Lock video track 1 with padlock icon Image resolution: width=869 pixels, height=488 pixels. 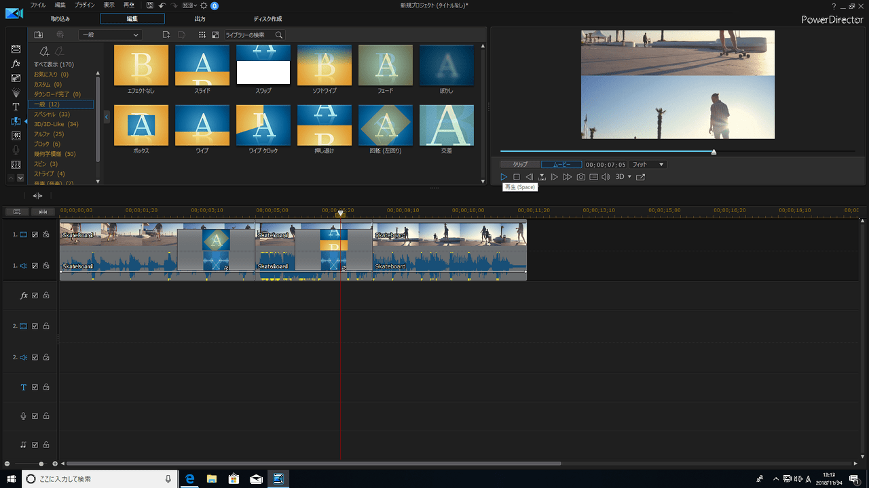[46, 235]
